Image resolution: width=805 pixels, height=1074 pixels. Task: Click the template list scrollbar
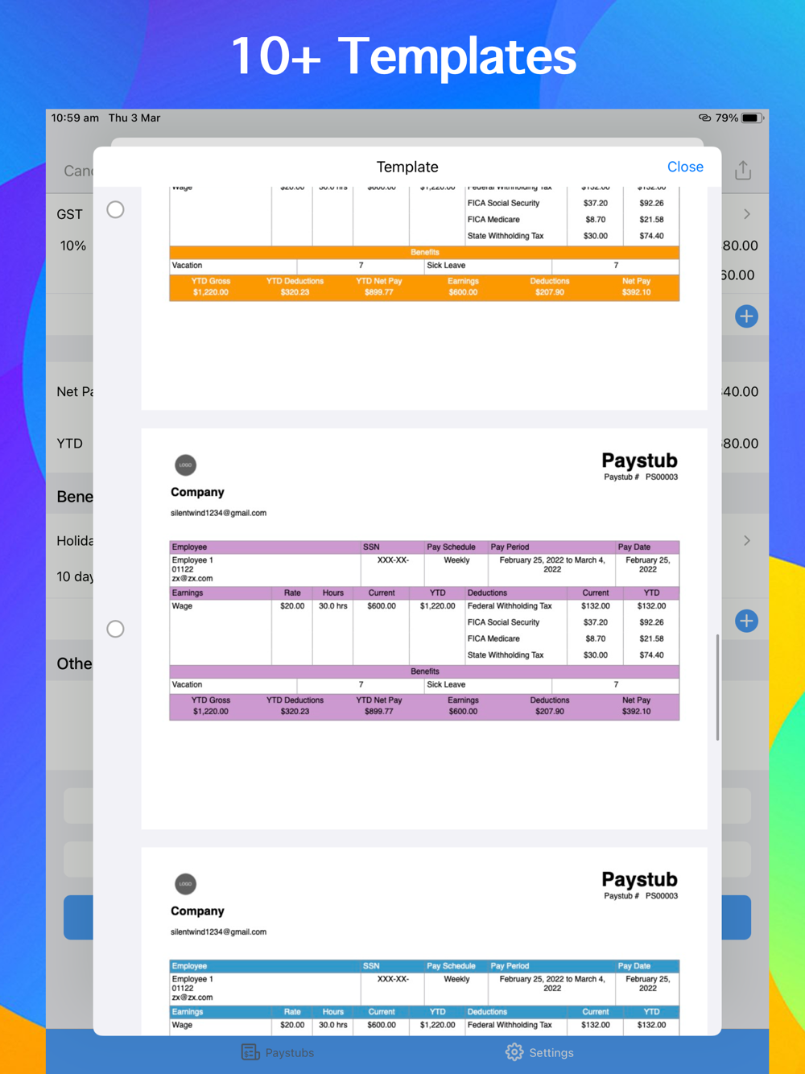[717, 687]
